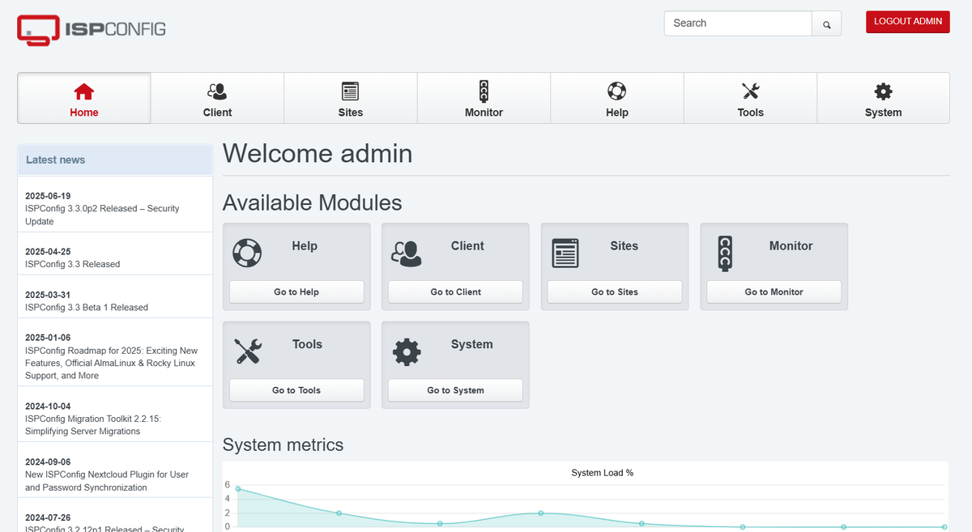Image resolution: width=972 pixels, height=532 pixels.
Task: Click the 2024-09-06 news date
Action: (x=48, y=462)
